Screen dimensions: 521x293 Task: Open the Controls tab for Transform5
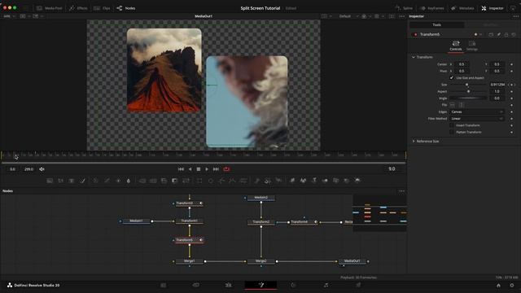456,46
